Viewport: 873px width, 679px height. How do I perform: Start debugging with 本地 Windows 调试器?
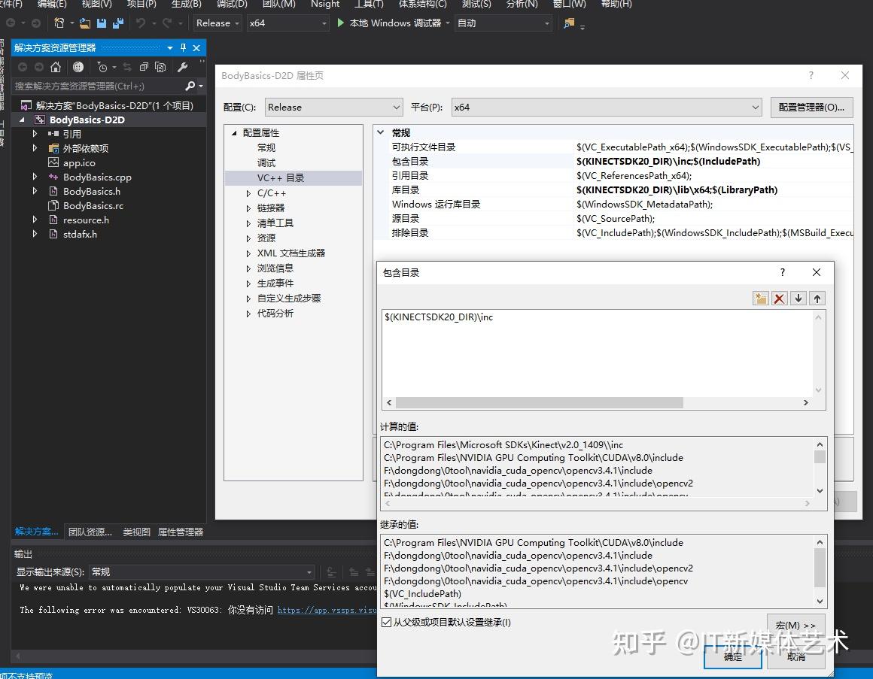[391, 23]
